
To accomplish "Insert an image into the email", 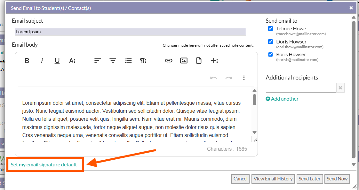I will coord(184,61).
